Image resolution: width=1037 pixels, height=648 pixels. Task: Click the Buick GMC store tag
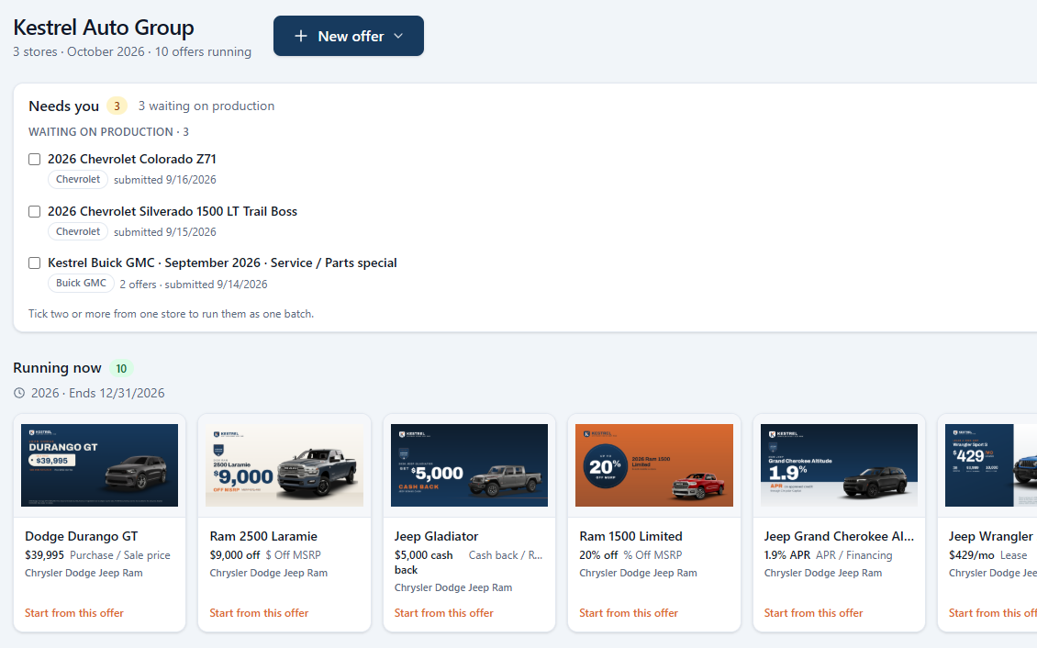pyautogui.click(x=81, y=283)
